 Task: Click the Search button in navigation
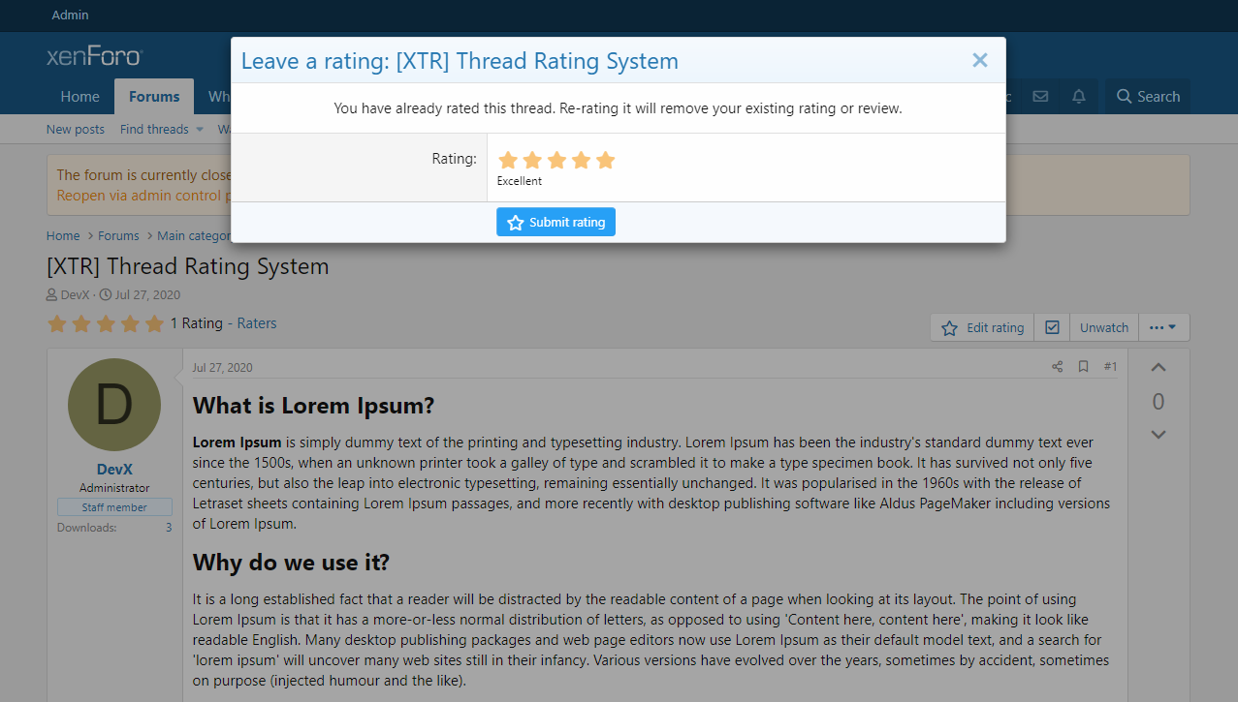1148,97
